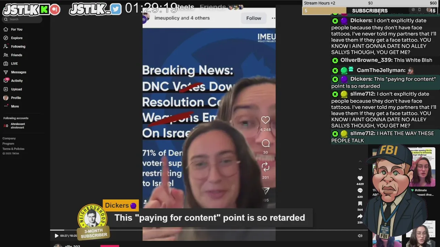The image size is (440, 247).
Task: Click CamTheJellyman username in chat
Action: click(381, 70)
